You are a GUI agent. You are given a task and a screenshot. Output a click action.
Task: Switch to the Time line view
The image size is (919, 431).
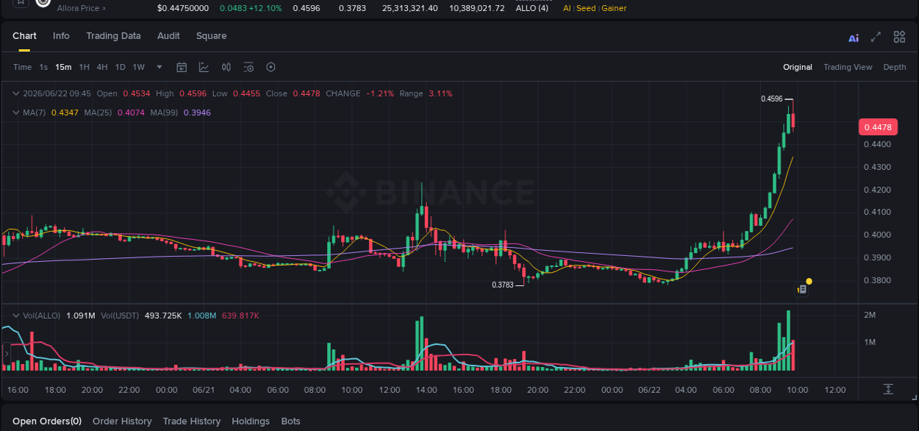coord(22,67)
